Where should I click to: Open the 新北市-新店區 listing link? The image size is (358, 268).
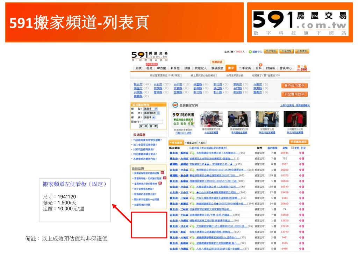point(179,153)
